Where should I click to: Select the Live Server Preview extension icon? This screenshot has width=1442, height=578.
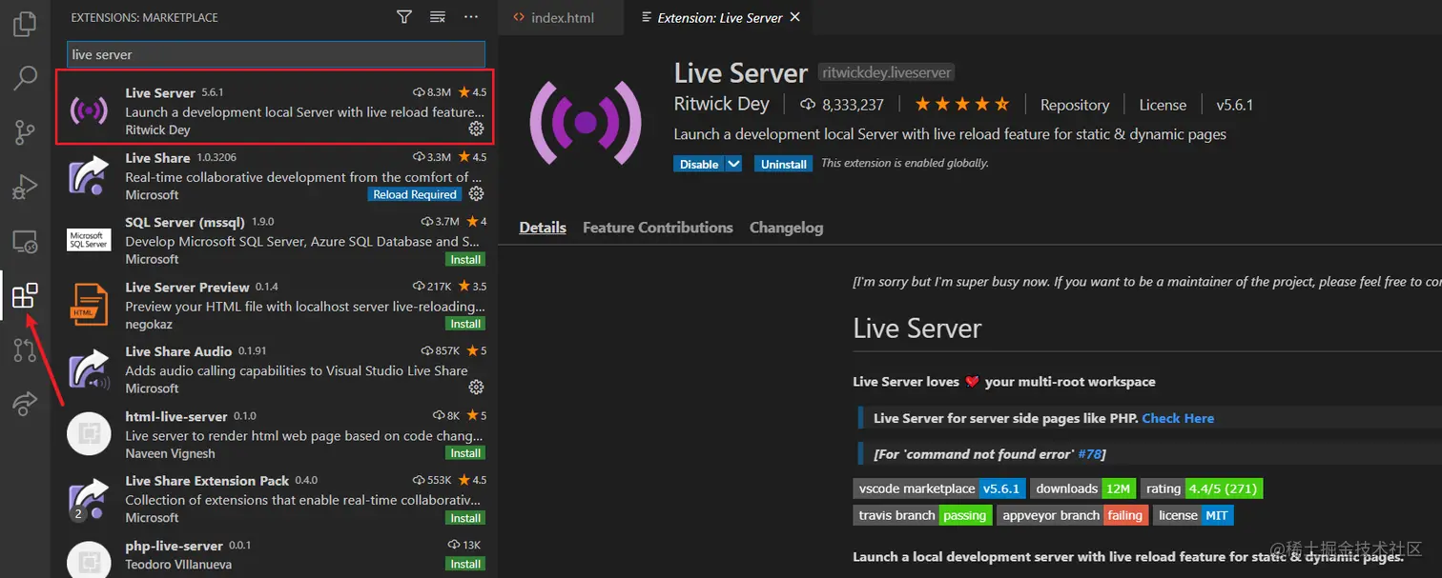pyautogui.click(x=89, y=305)
